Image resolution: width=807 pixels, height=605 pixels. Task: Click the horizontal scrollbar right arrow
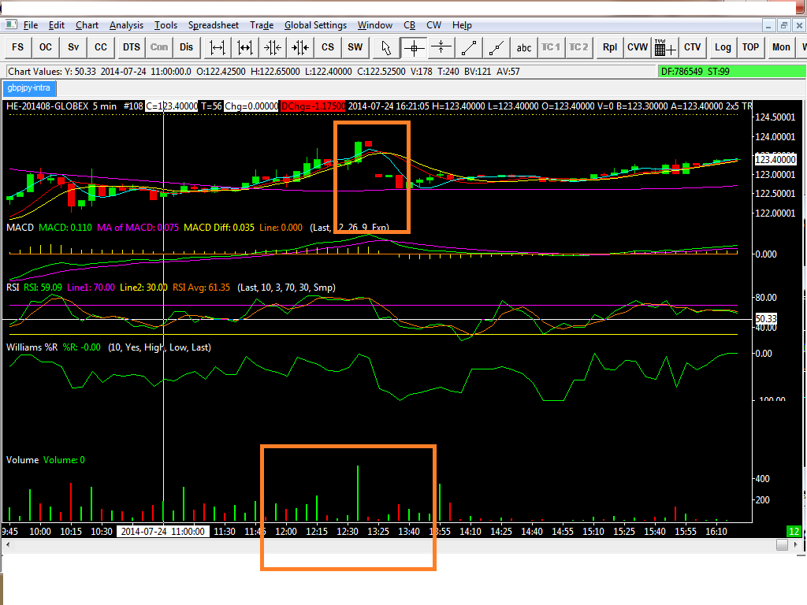[796, 544]
